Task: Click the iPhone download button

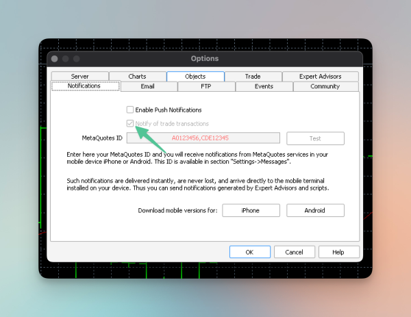Action: [x=250, y=210]
